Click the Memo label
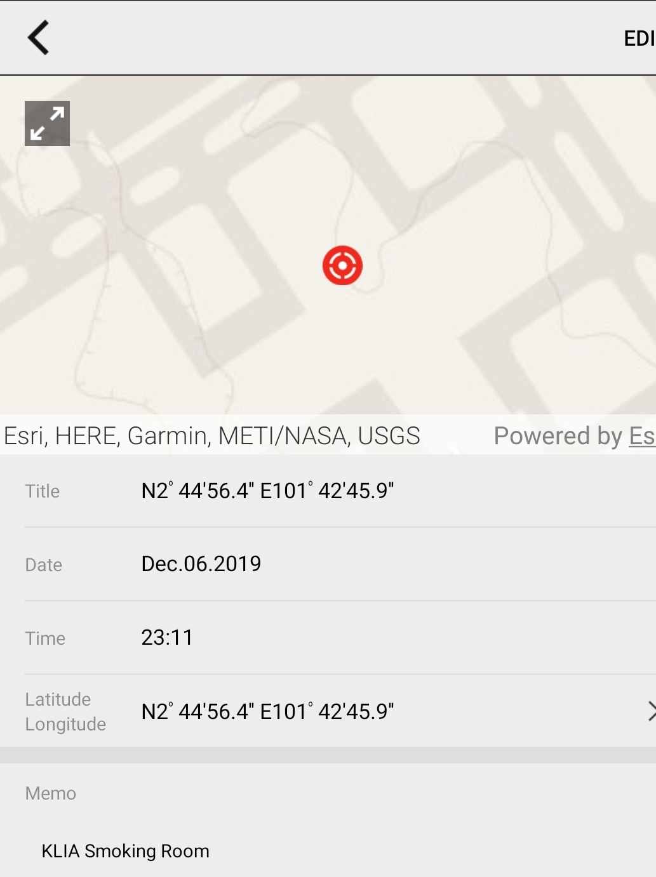 point(51,793)
